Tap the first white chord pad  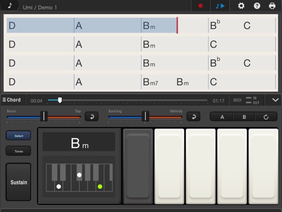pyautogui.click(x=169, y=166)
